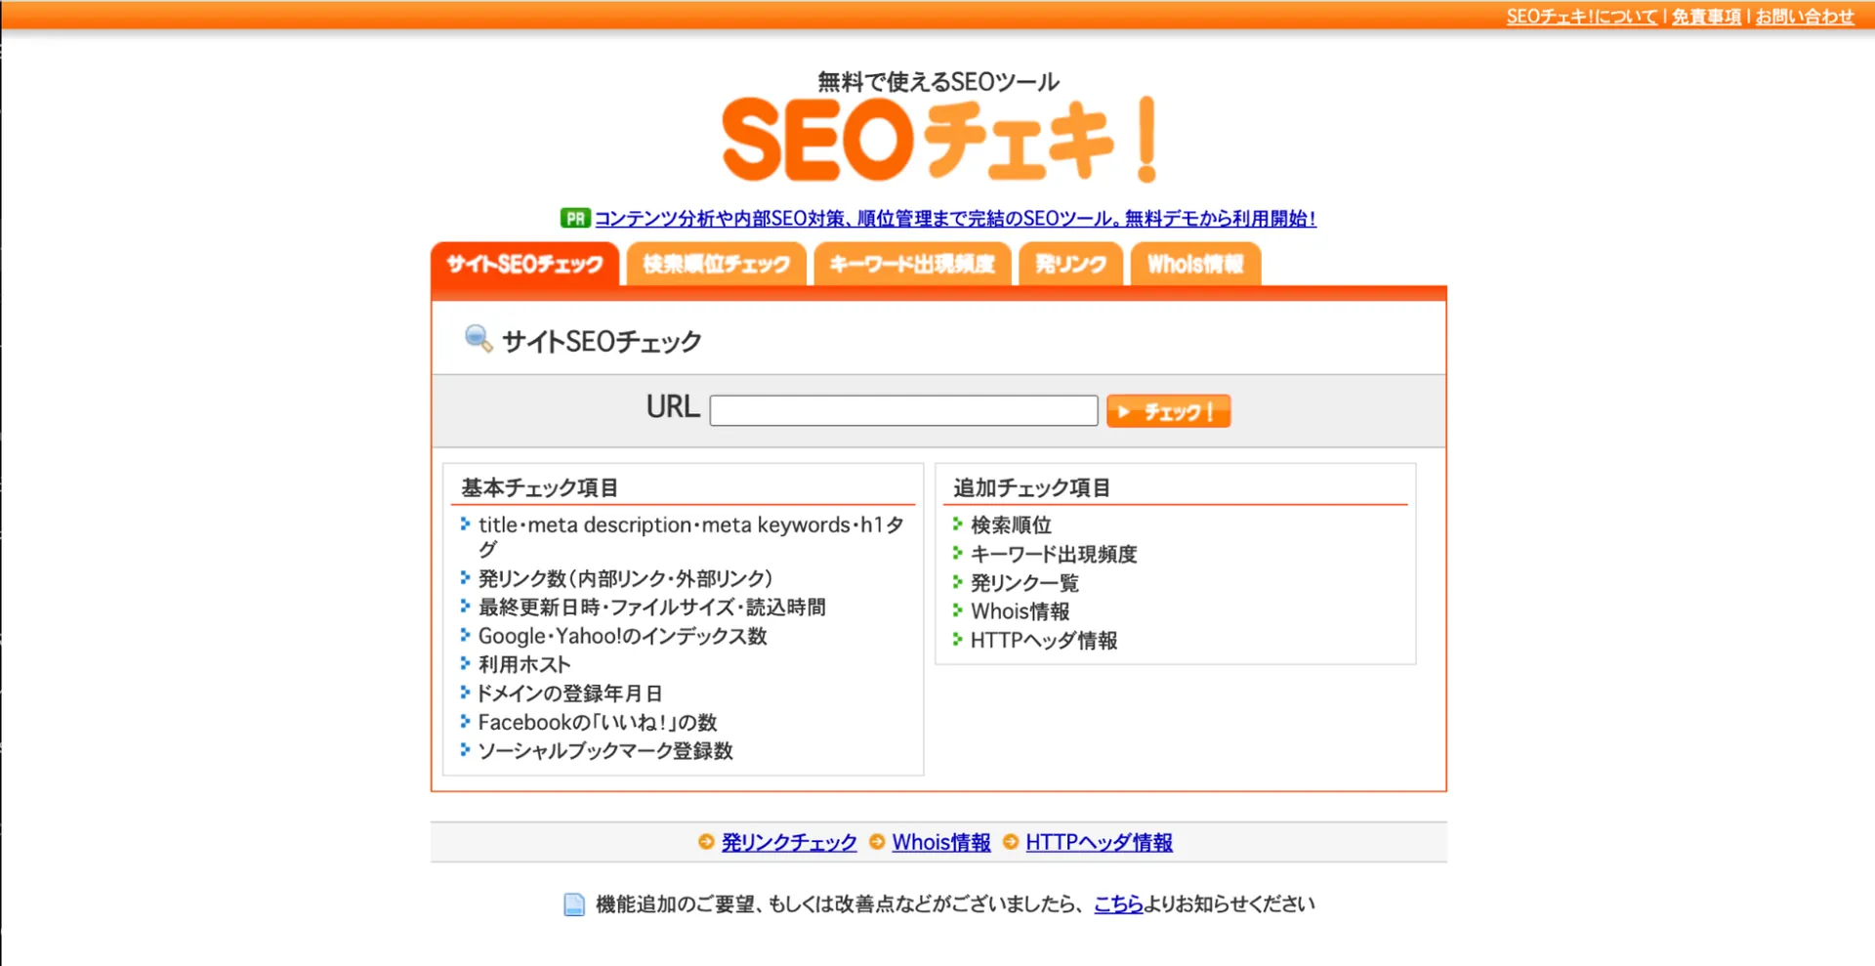Click the PR SEO tool advertisement link
The width and height of the screenshot is (1875, 966).
[955, 219]
